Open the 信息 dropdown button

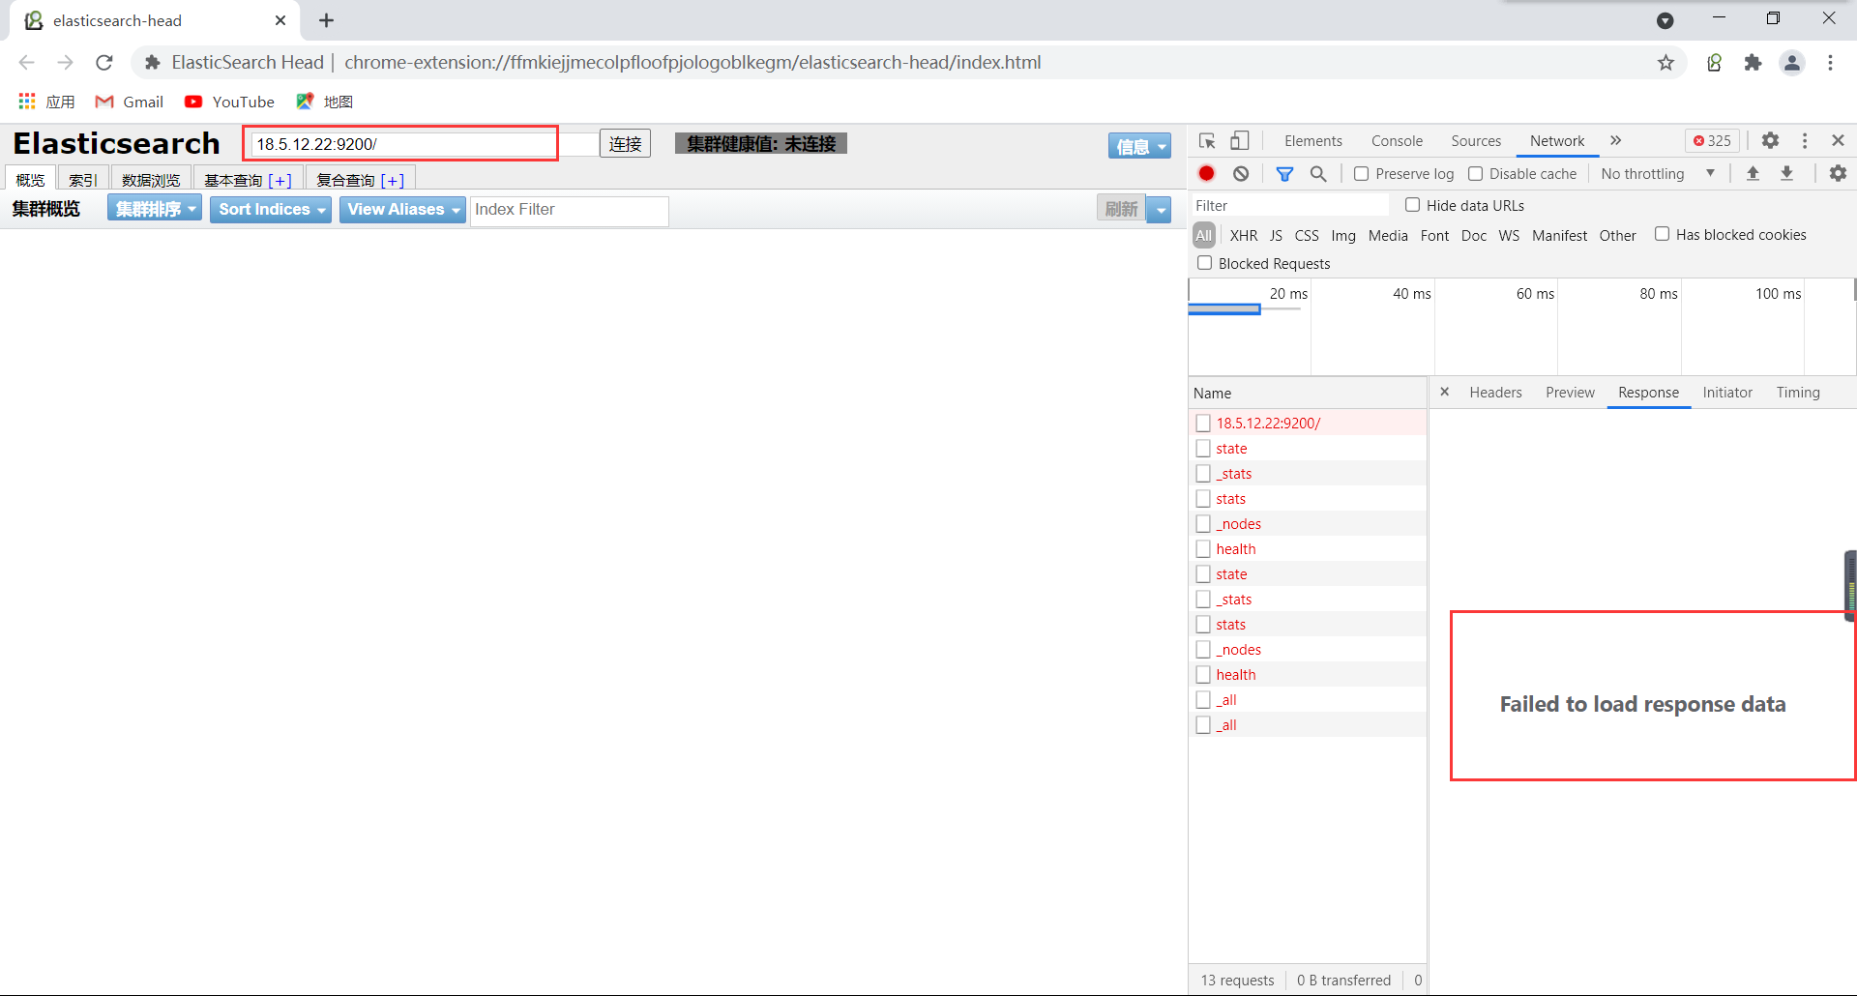click(1139, 146)
